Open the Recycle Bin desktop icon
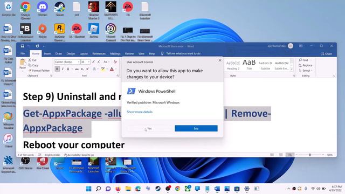The width and height of the screenshot is (345, 194). (x=9, y=9)
